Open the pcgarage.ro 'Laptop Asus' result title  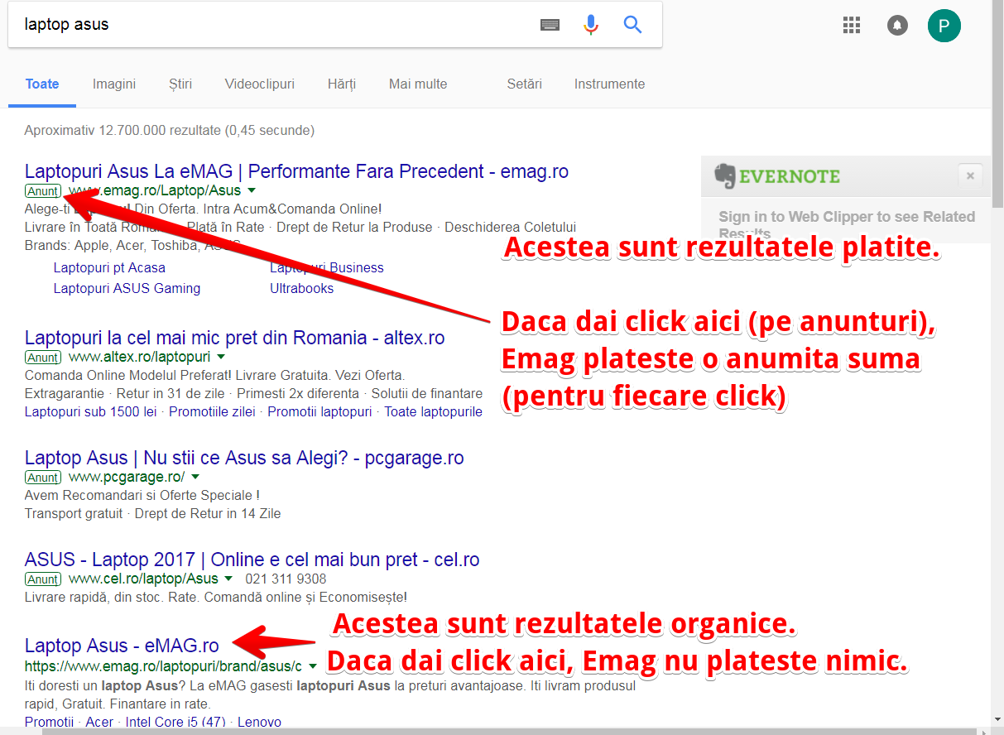pos(244,459)
